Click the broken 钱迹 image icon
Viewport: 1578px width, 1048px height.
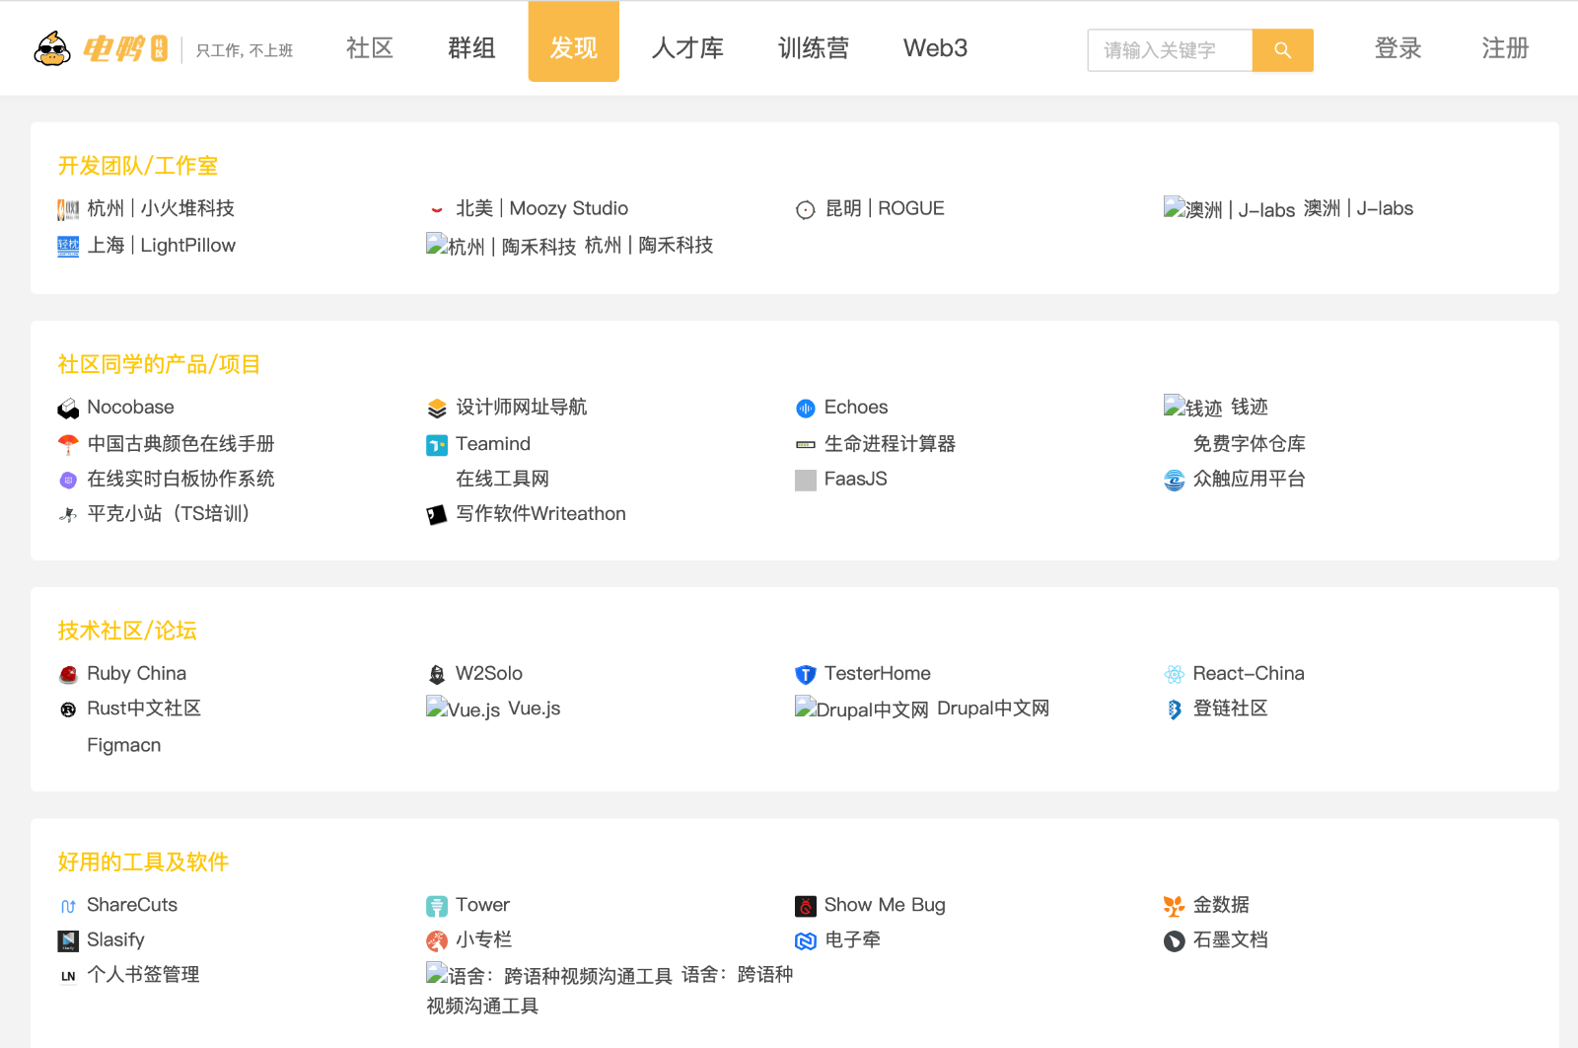(1192, 407)
